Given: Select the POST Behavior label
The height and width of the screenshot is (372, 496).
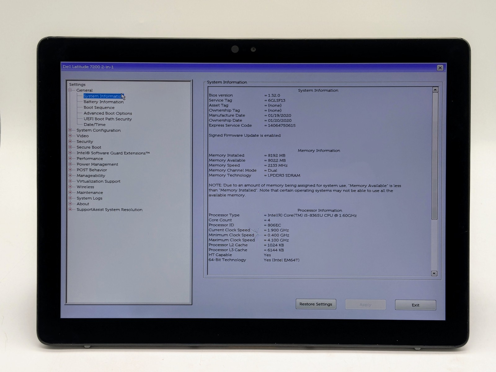Looking at the screenshot, I should pos(92,170).
